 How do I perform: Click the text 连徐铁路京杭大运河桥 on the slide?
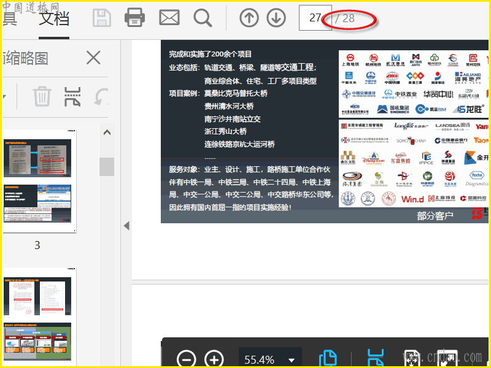coord(239,144)
